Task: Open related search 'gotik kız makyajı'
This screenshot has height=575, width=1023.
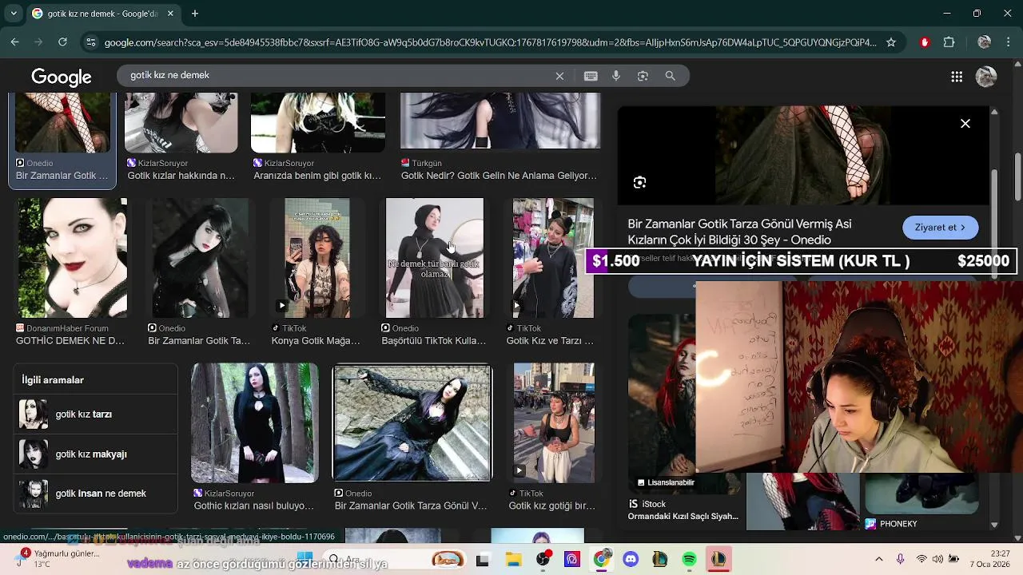Action: [95, 454]
